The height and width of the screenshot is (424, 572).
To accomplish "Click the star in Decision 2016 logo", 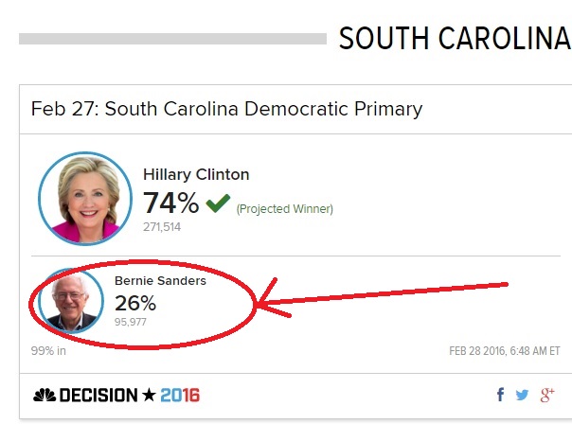I will click(149, 396).
